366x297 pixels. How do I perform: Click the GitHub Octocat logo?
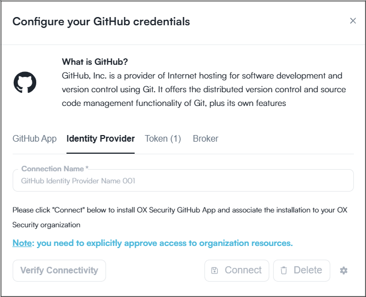[25, 82]
